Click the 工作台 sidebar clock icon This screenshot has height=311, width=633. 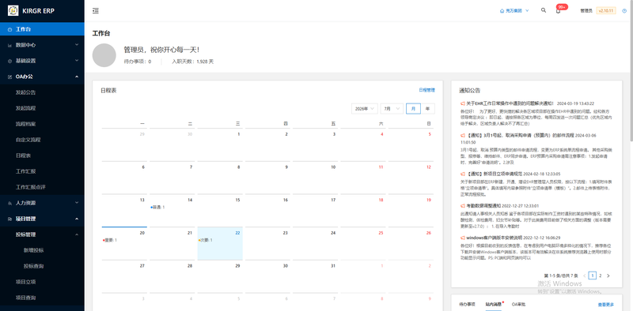tap(9, 30)
